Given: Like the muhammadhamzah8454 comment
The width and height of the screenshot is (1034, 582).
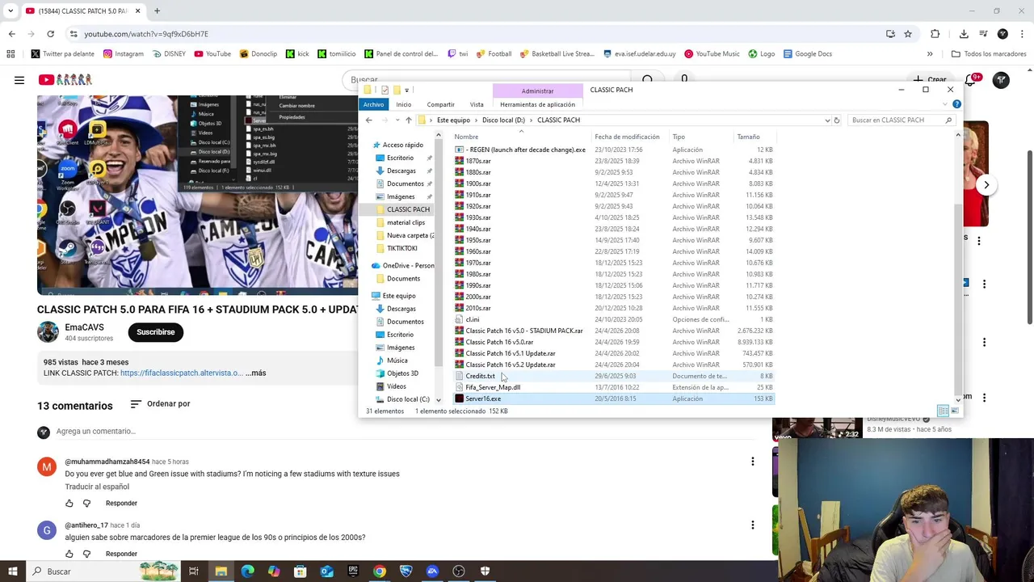Looking at the screenshot, I should [69, 503].
